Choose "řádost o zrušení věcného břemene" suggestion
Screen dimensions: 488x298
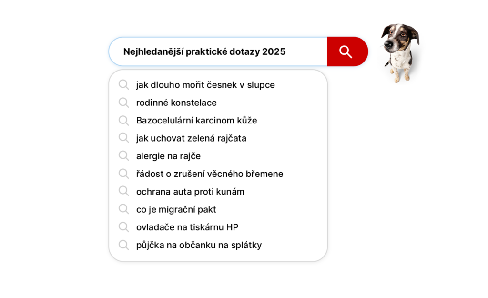[210, 174]
